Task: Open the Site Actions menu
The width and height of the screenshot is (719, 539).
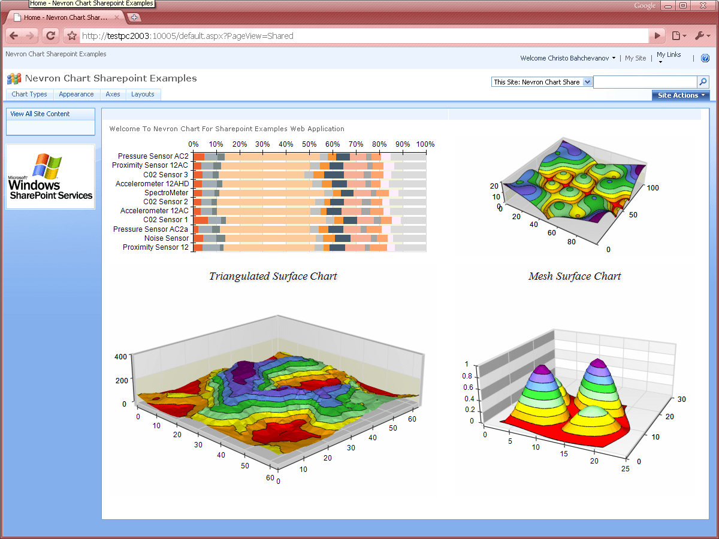Action: pyautogui.click(x=681, y=95)
